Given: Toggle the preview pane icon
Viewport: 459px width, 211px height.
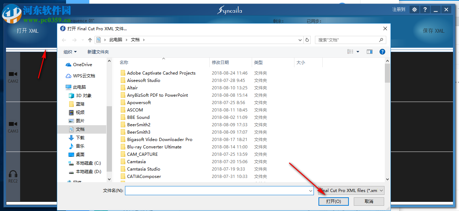Looking at the screenshot, I should pyautogui.click(x=370, y=52).
